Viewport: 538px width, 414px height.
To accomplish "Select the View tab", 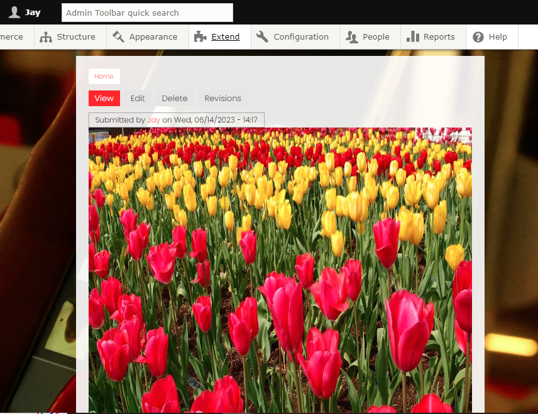I will coord(104,99).
